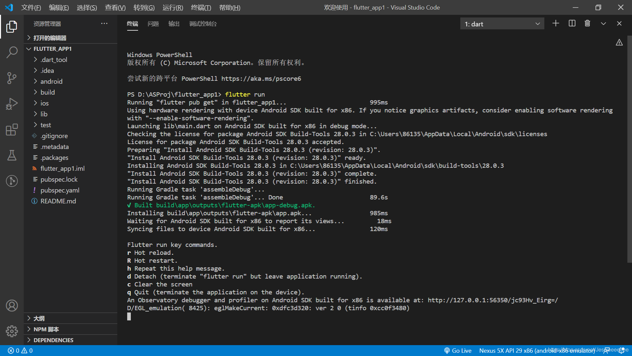
Task: Create a new terminal with plus icon
Action: pos(556,23)
